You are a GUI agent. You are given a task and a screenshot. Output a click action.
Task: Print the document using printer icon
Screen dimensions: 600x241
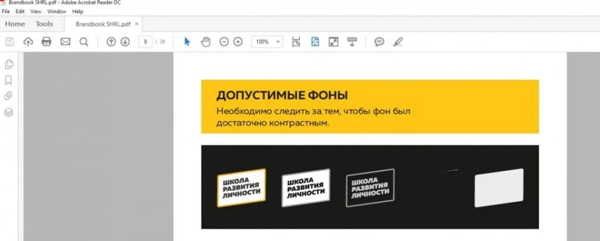[x=46, y=42]
